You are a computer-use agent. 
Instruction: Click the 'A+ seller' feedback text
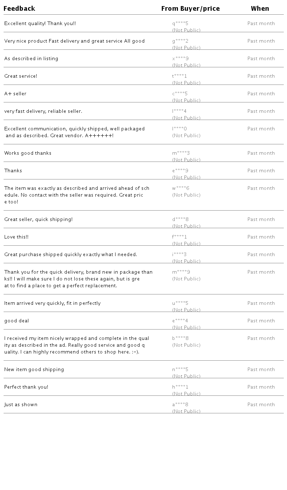(15, 94)
